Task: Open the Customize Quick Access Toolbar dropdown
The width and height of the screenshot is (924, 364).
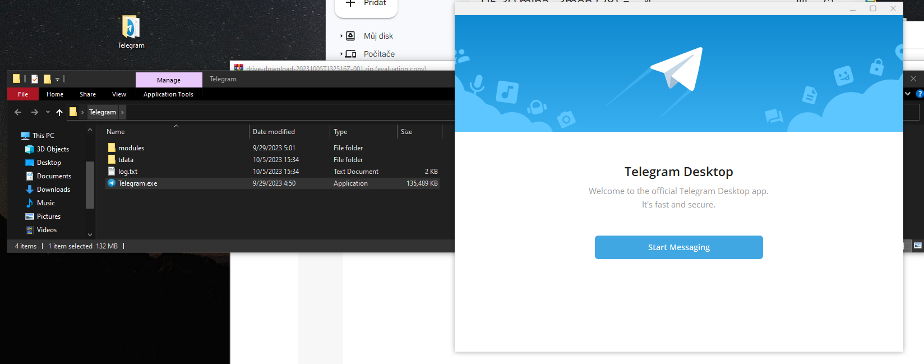Action: point(57,80)
